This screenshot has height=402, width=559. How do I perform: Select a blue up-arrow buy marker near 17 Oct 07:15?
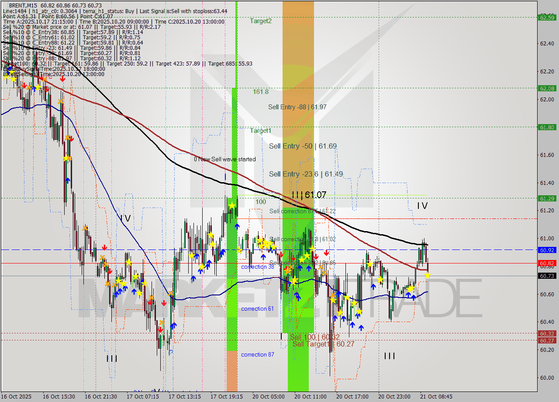134,291
